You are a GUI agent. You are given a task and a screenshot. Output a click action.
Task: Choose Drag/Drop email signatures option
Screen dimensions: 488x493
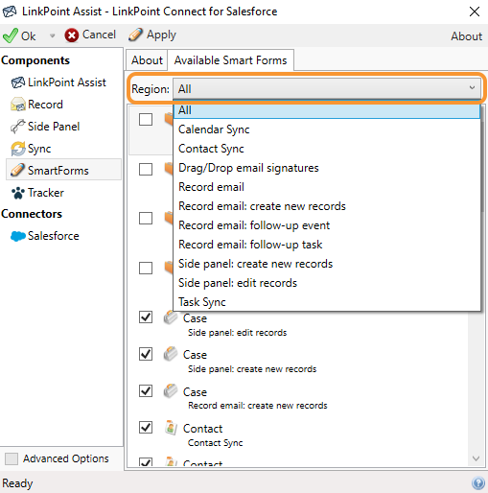click(327, 168)
